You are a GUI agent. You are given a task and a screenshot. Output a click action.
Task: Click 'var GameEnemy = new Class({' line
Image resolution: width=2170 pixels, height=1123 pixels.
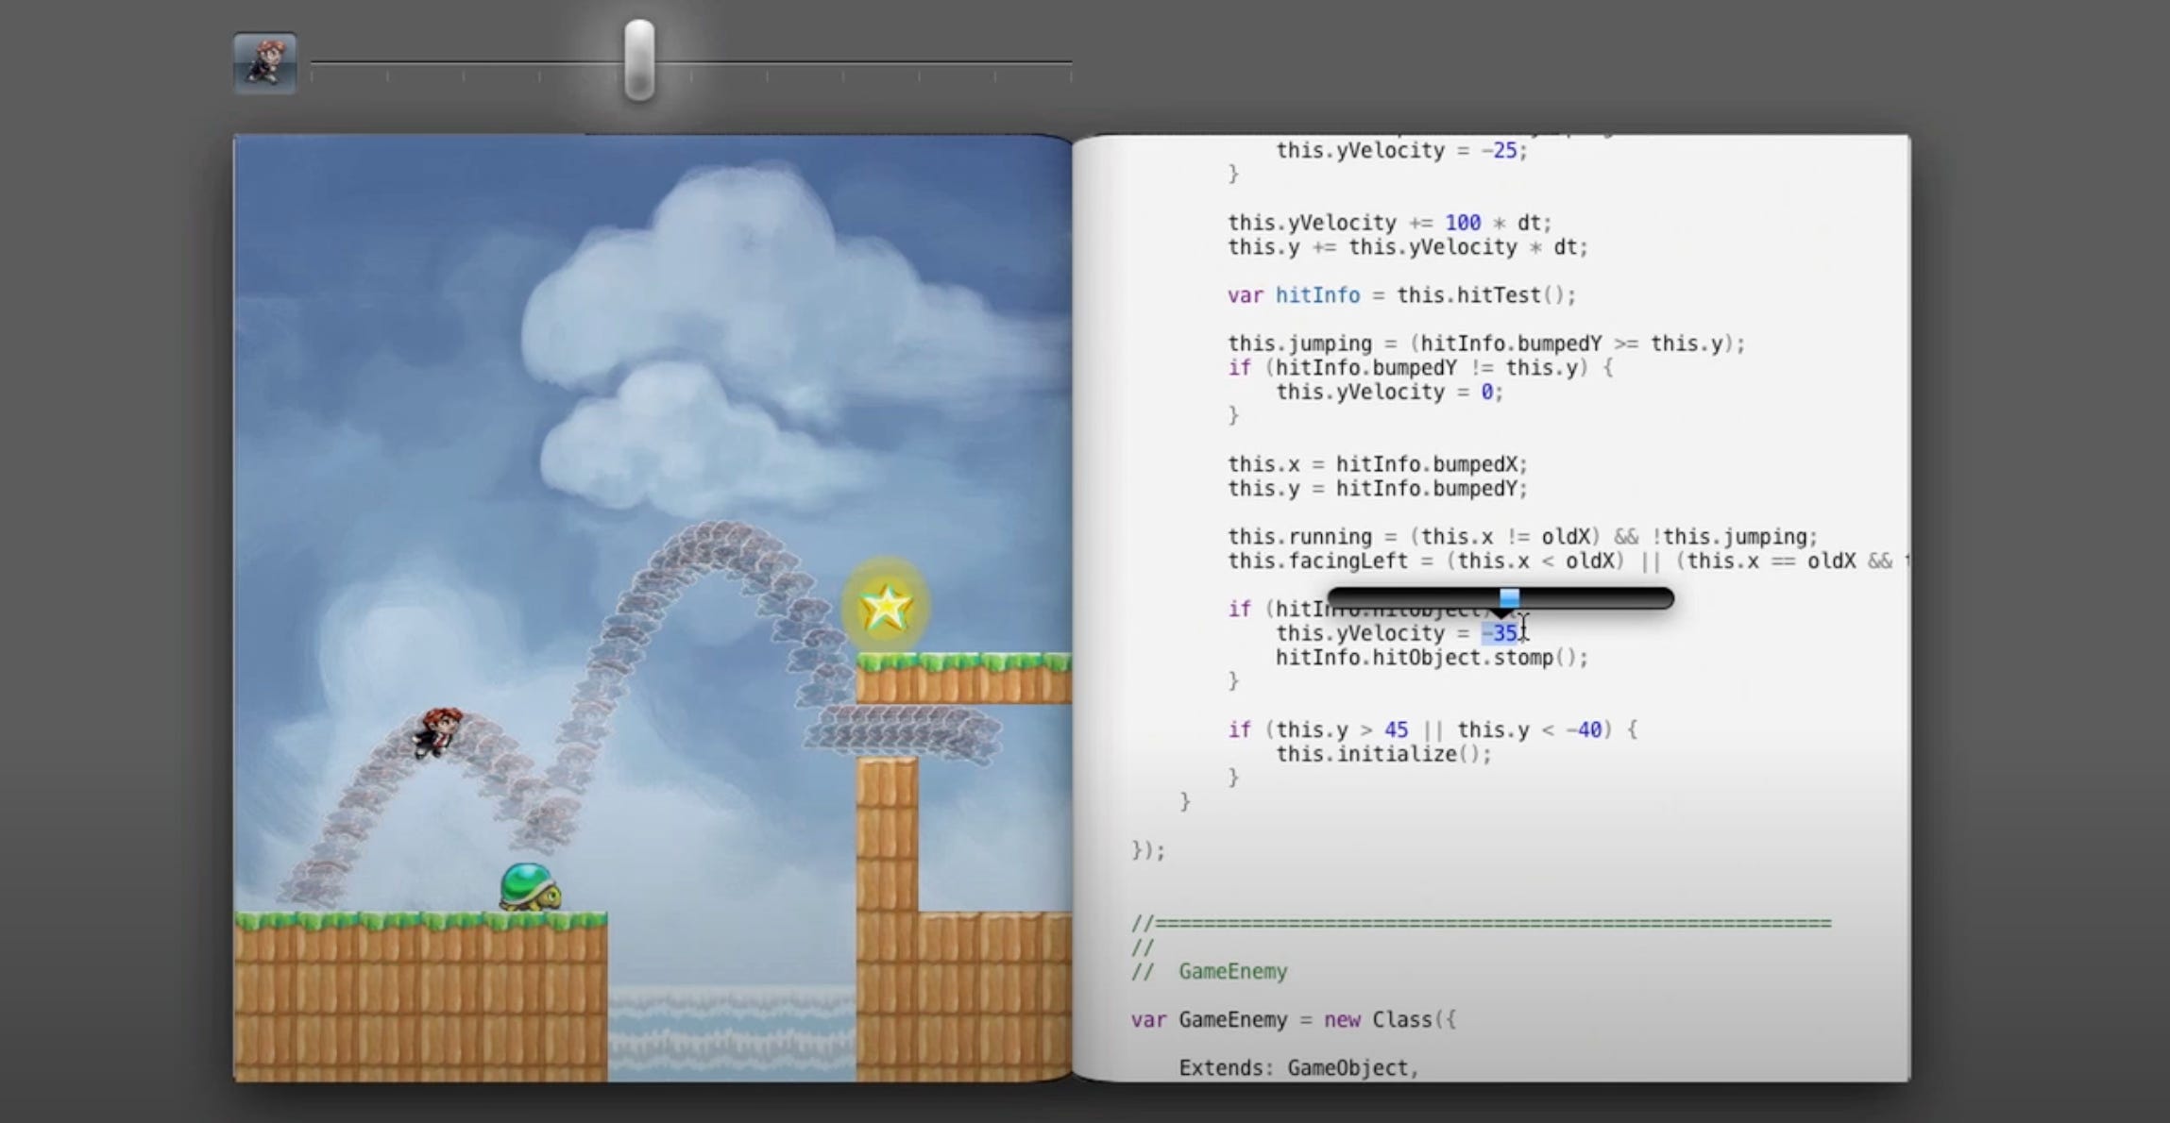click(1294, 1020)
